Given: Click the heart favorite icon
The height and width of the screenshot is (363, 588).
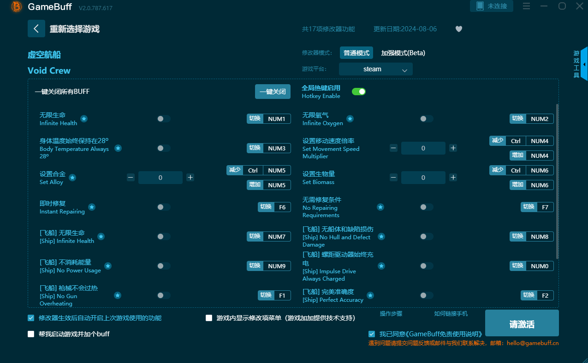Looking at the screenshot, I should [x=459, y=29].
